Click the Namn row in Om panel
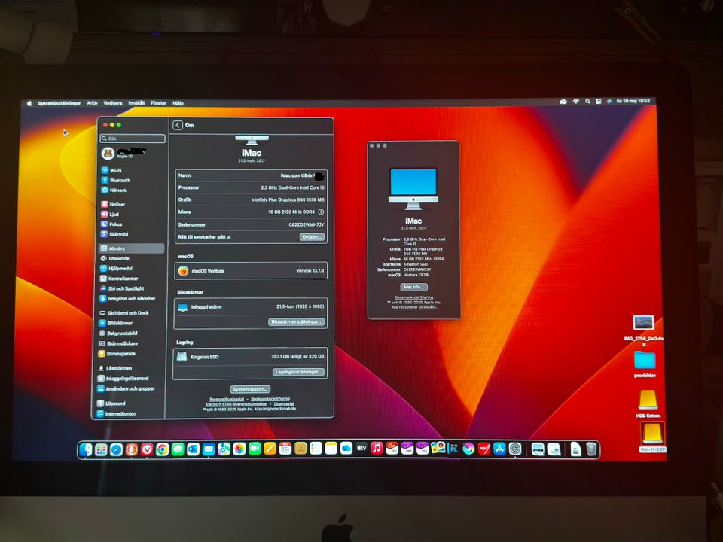 click(x=252, y=175)
